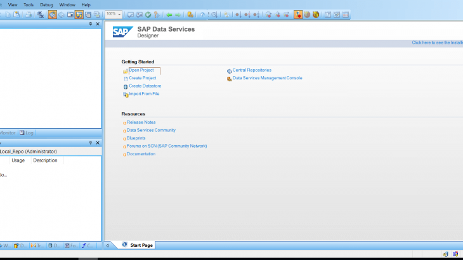Click the faded gears icon after the clock

(x=226, y=15)
